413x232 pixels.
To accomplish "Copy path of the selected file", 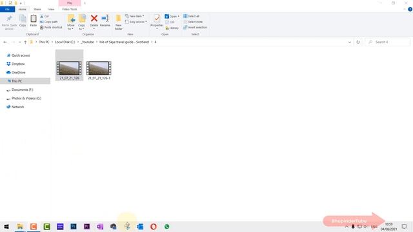I will [x=49, y=22].
